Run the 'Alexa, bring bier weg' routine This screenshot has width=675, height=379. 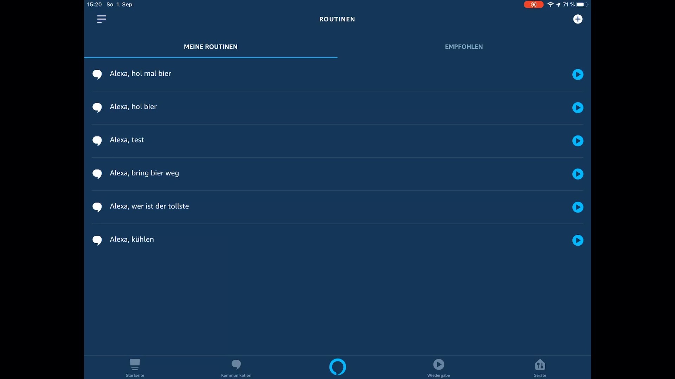(578, 174)
